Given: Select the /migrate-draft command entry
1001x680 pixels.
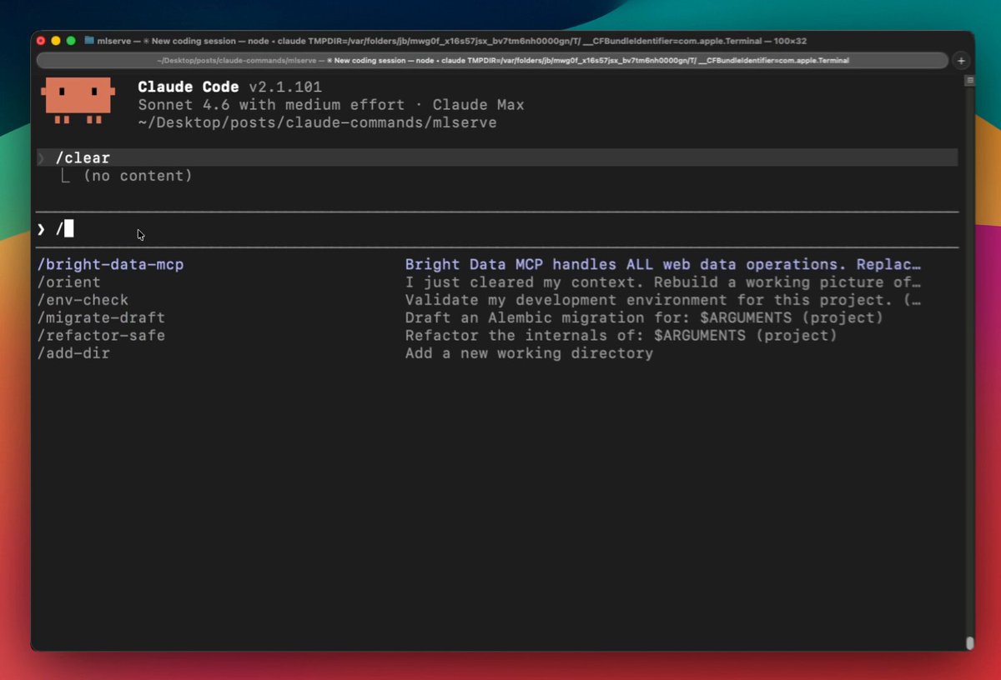Looking at the screenshot, I should [101, 317].
